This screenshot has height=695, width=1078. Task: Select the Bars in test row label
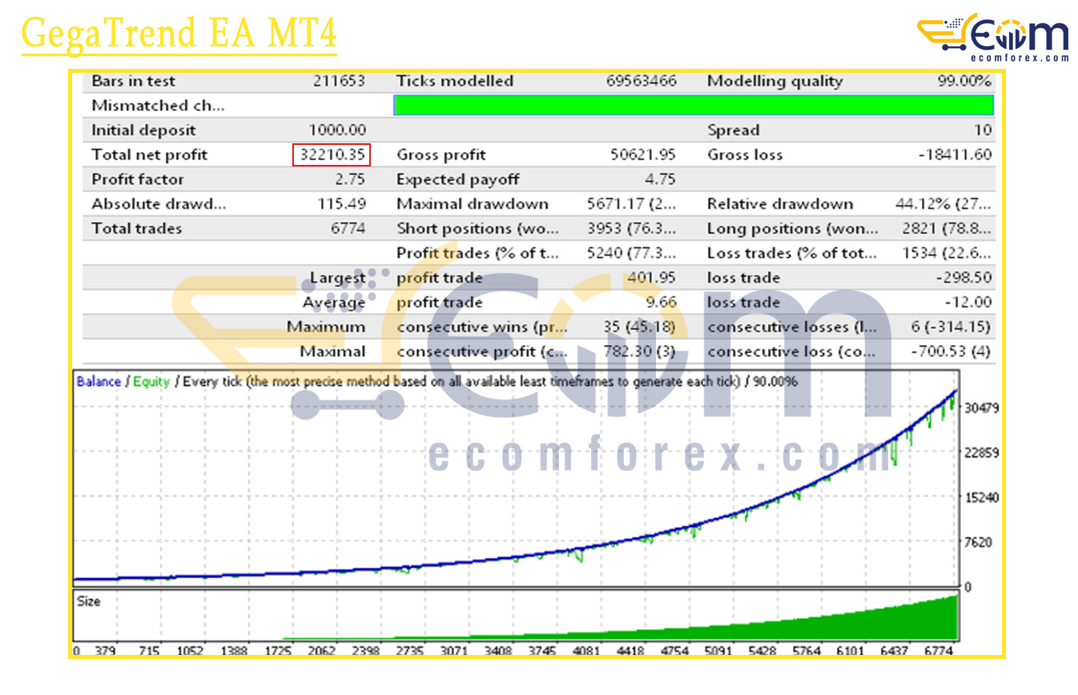[x=133, y=81]
